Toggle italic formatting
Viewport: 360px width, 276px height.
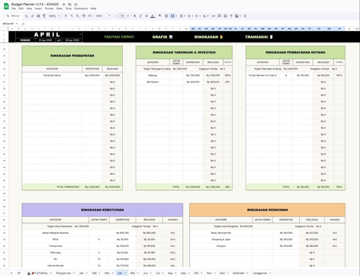pos(140,16)
